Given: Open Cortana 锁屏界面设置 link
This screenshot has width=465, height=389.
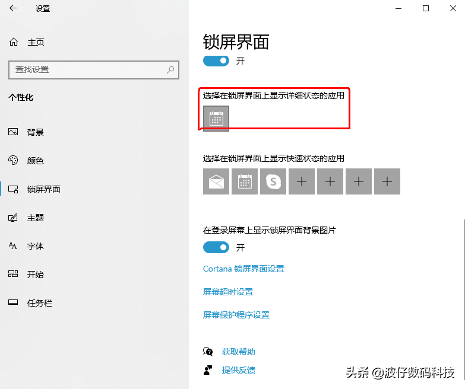Looking at the screenshot, I should (243, 269).
